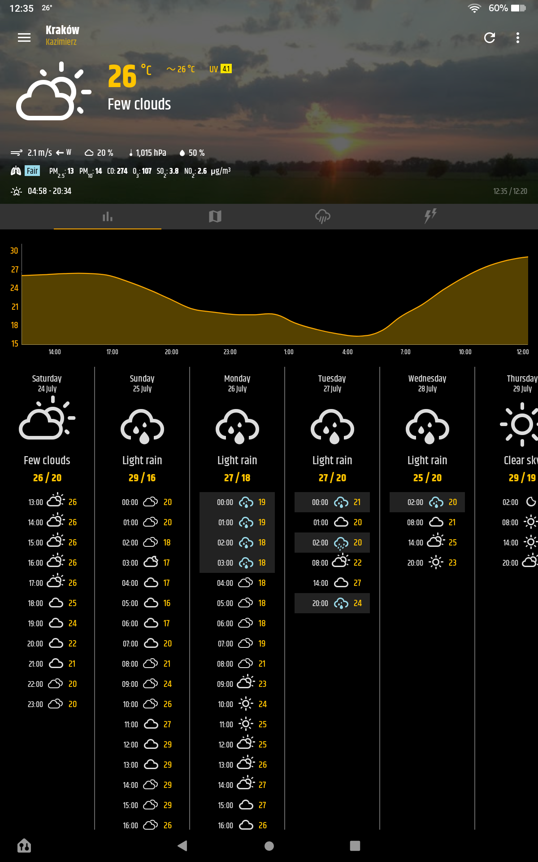The height and width of the screenshot is (862, 538).
Task: Tap the temperature graph area
Action: click(274, 296)
